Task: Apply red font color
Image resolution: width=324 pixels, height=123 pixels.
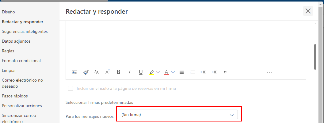Action: [x=166, y=72]
